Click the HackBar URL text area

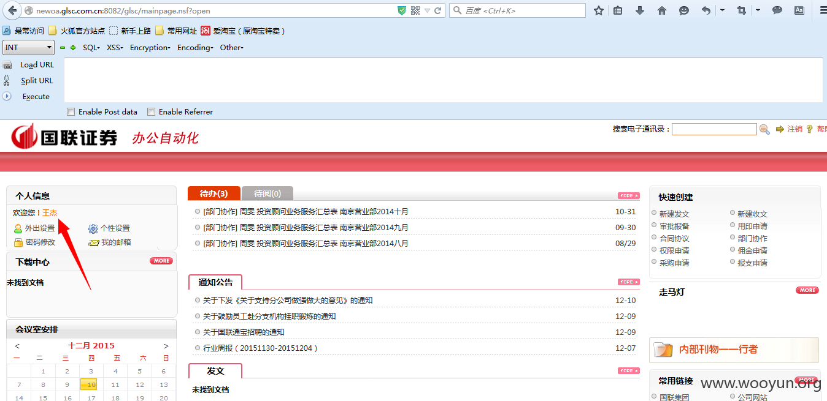443,80
